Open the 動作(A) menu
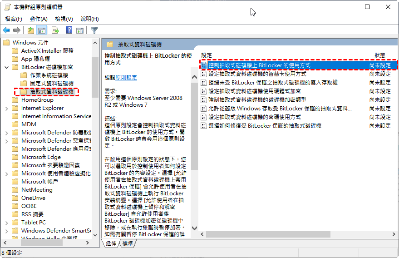The width and height of the screenshot is (399, 258). click(39, 19)
